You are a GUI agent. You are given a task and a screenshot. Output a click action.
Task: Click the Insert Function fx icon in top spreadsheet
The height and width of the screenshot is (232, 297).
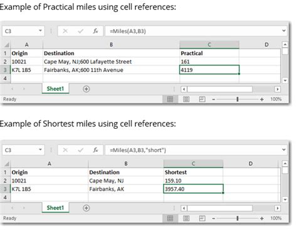[95, 31]
